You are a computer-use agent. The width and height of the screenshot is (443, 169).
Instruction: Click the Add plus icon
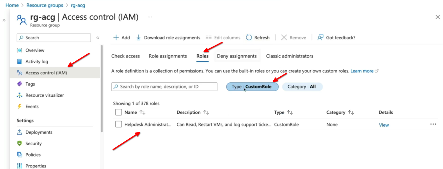click(116, 38)
